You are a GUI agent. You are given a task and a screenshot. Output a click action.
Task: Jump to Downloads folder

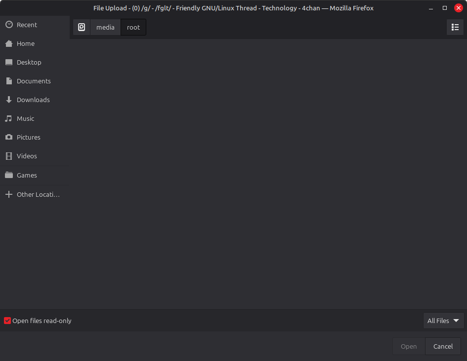point(35,100)
